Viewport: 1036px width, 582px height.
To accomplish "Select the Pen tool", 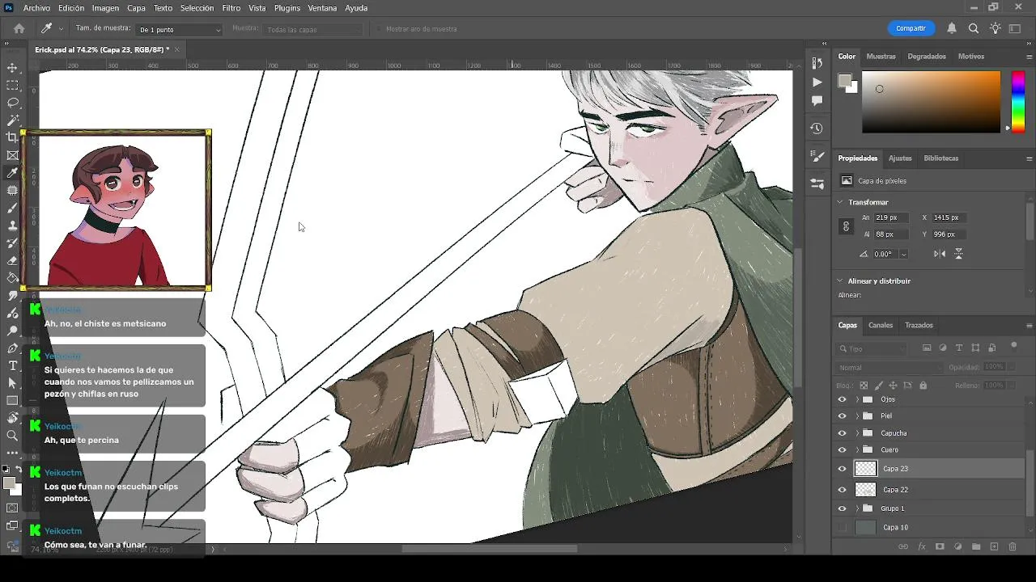I will coord(12,348).
